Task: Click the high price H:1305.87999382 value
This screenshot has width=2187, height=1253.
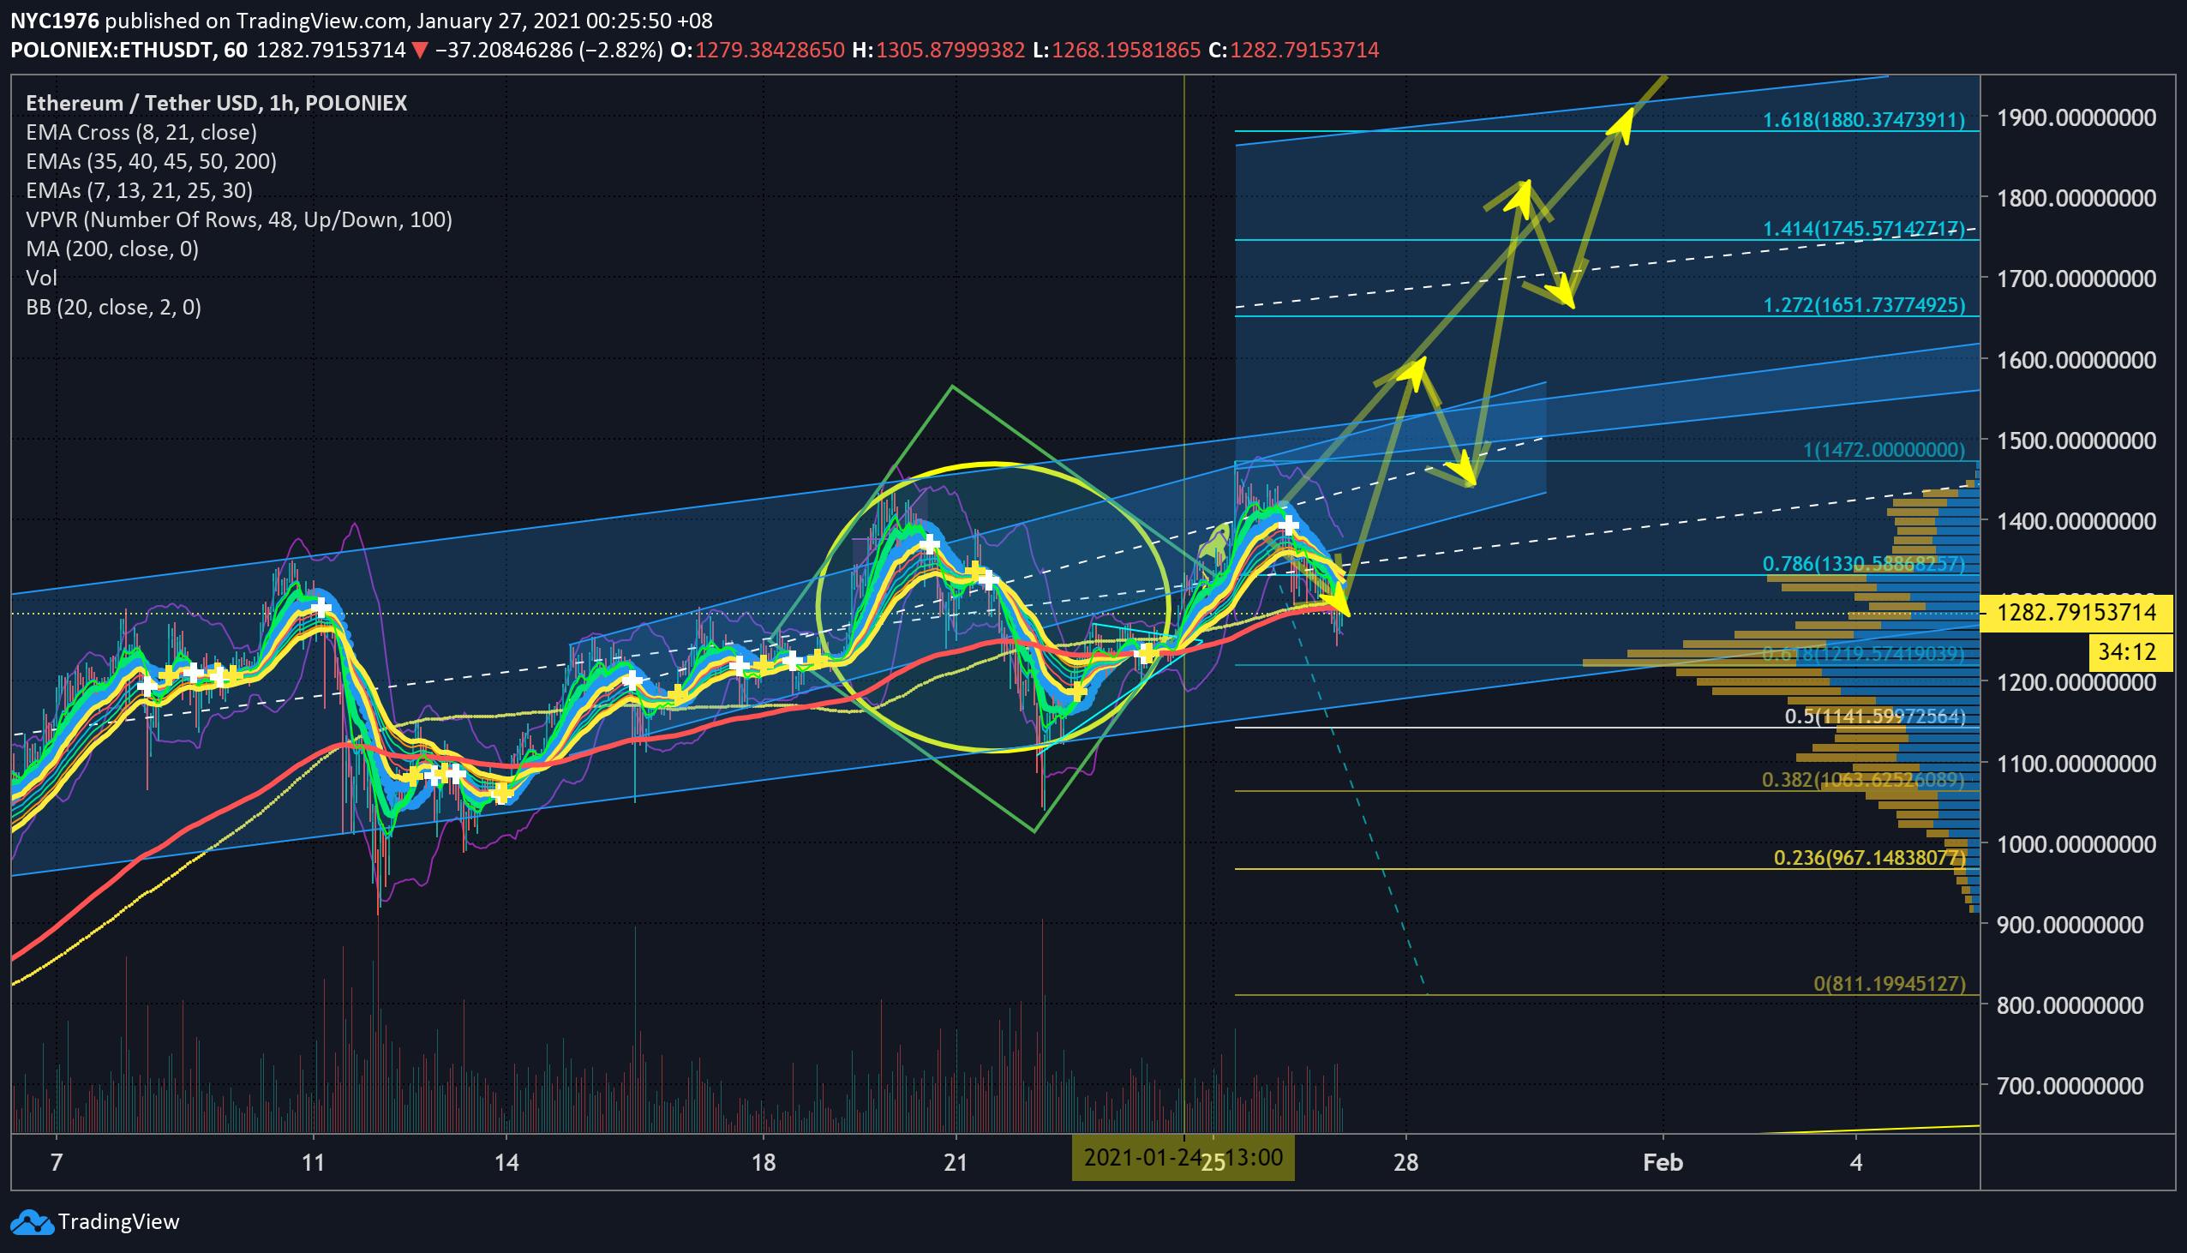Action: click(x=938, y=50)
